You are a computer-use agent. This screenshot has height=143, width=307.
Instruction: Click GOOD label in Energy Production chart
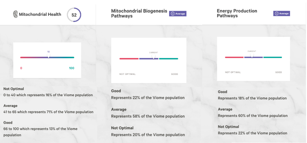point(279,72)
